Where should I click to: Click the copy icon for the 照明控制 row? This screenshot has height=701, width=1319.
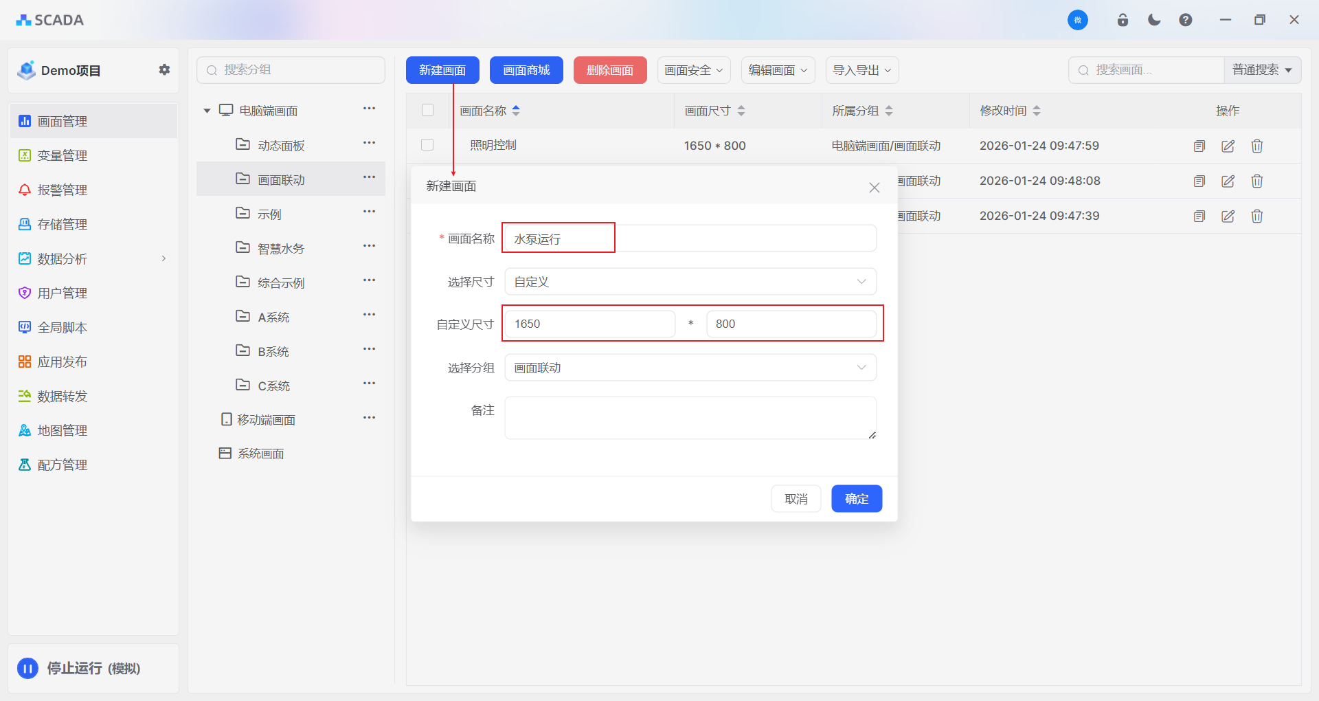(1199, 146)
